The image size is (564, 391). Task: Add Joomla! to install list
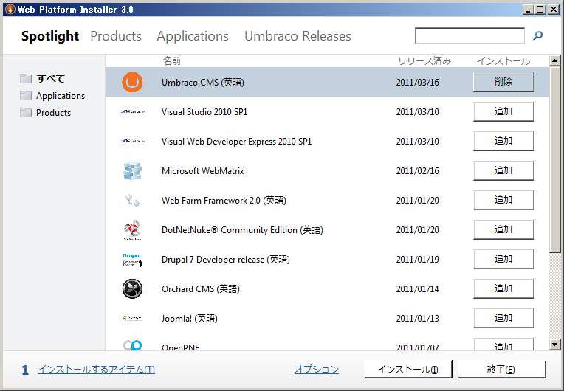(503, 318)
